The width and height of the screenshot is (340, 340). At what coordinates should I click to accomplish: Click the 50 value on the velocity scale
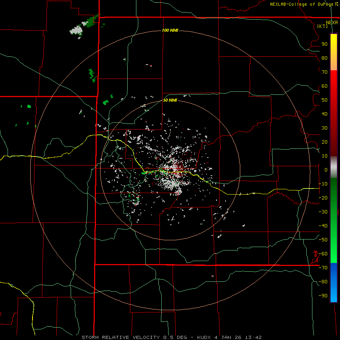click(325, 100)
